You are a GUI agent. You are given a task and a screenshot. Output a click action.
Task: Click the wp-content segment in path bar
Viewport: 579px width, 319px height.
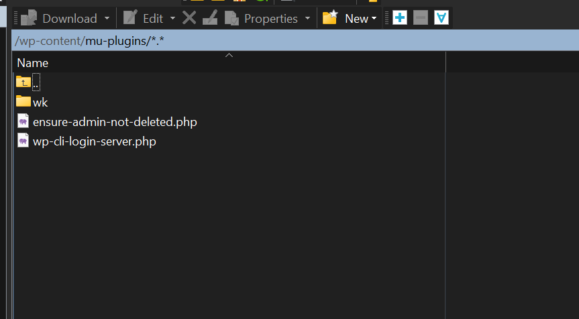(51, 42)
